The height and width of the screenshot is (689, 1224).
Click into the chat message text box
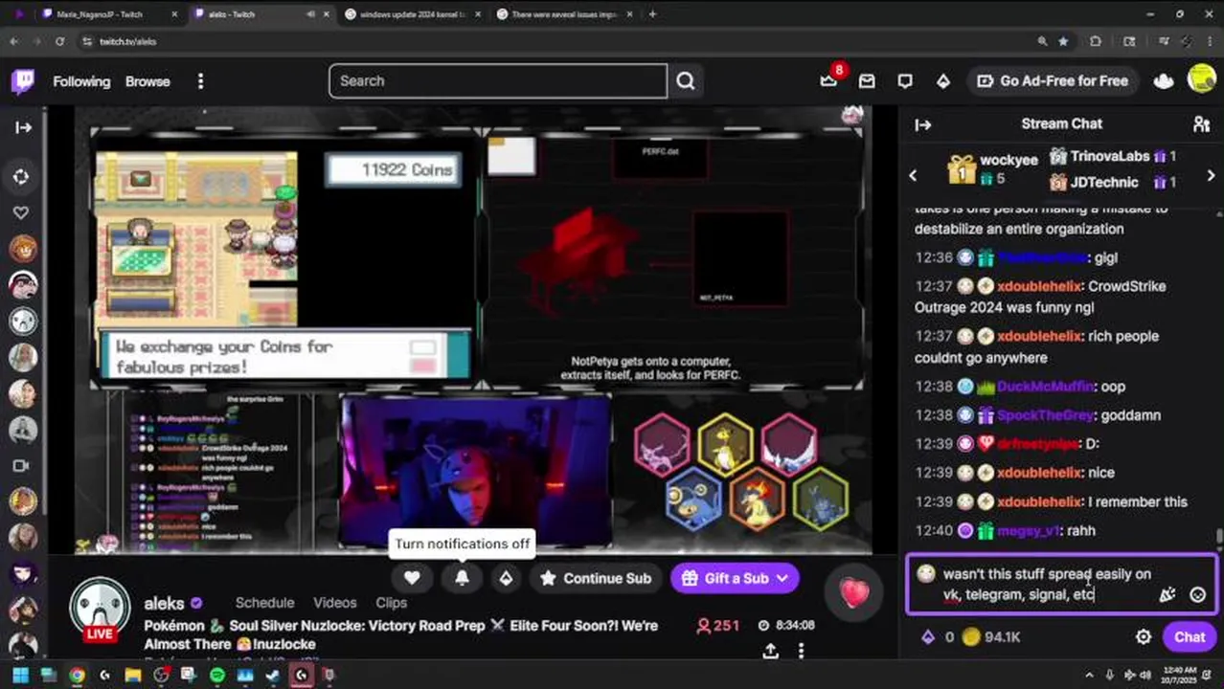1047,584
